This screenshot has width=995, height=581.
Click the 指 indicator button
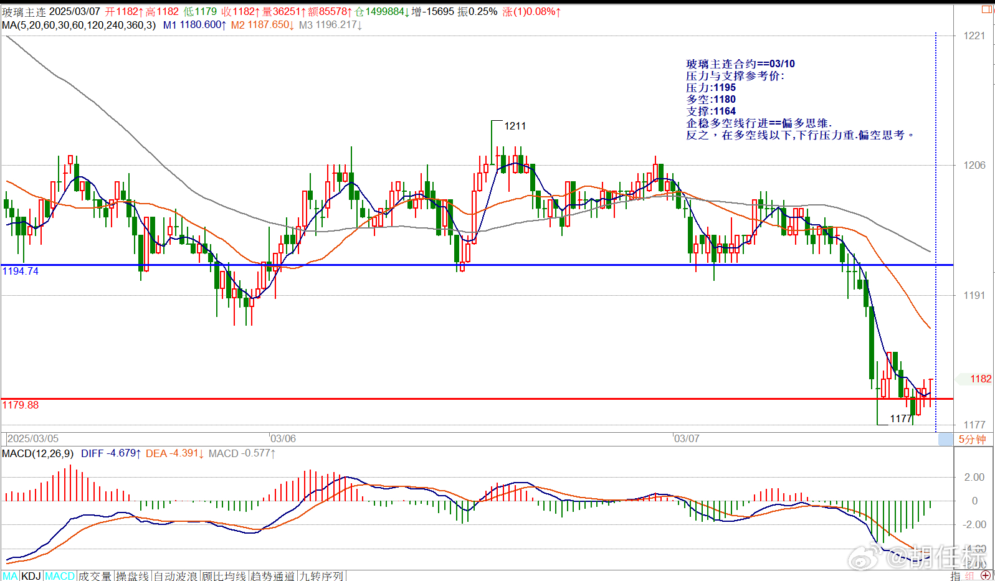956,576
